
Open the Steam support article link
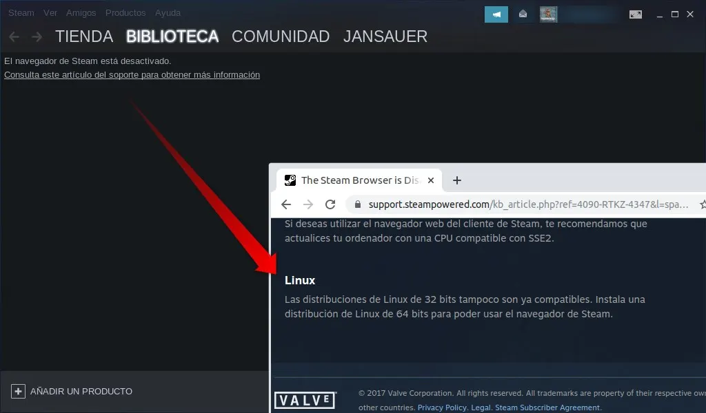132,75
